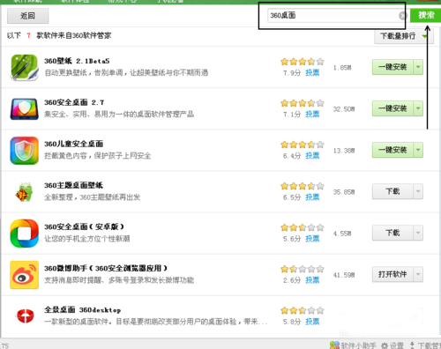Select the 全景桌面 360desktop red icon
Image resolution: width=441 pixels, height=349 pixels.
[25, 316]
